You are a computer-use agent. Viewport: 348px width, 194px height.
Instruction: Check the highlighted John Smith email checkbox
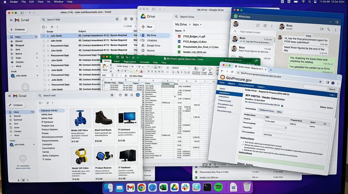(44, 36)
